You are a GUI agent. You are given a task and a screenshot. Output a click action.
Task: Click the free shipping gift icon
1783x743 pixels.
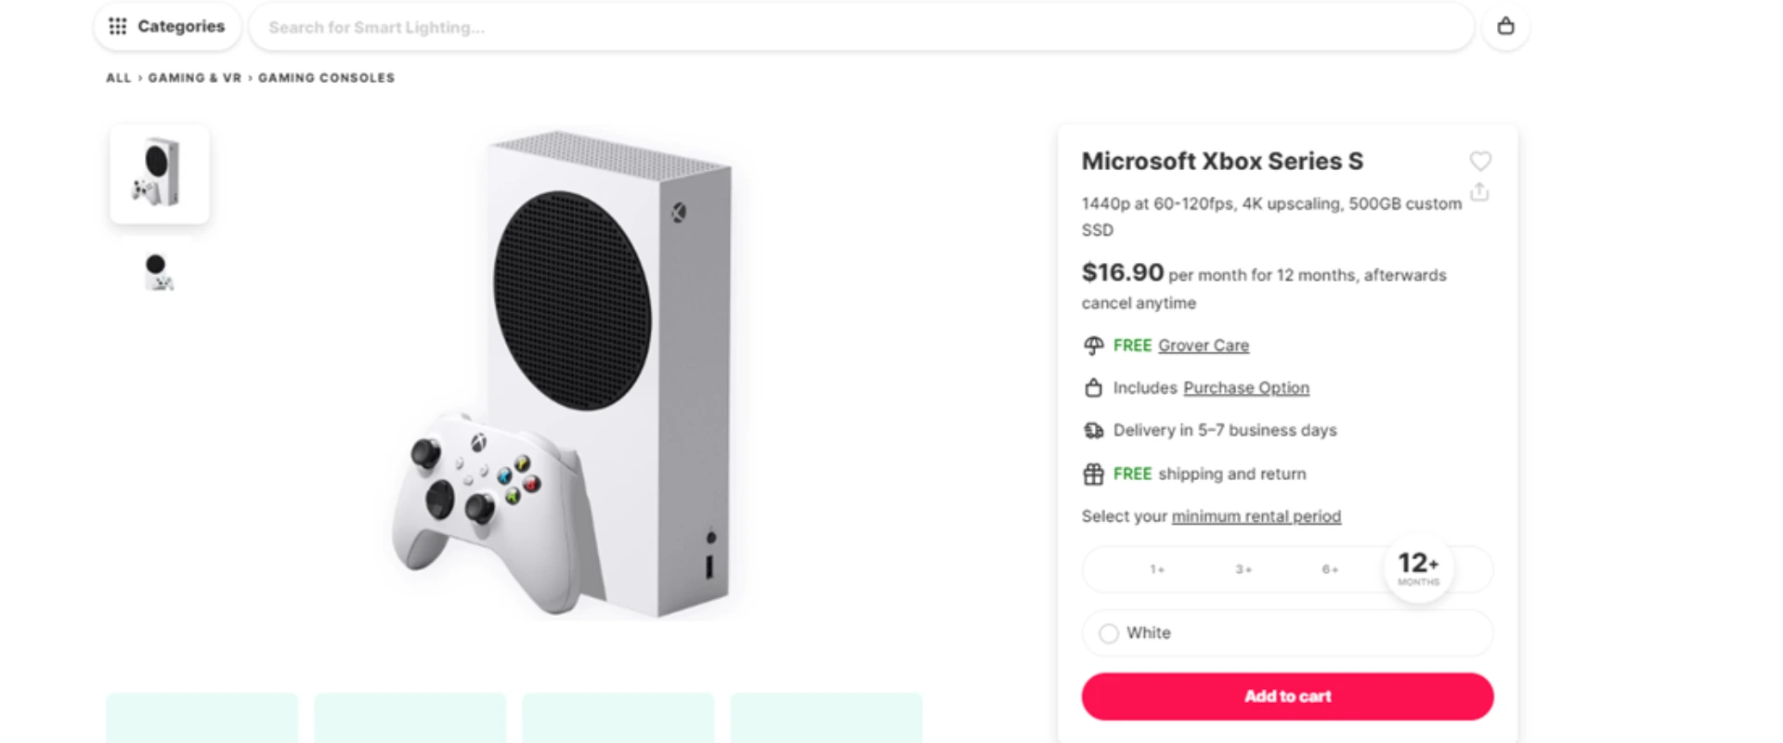click(1094, 475)
